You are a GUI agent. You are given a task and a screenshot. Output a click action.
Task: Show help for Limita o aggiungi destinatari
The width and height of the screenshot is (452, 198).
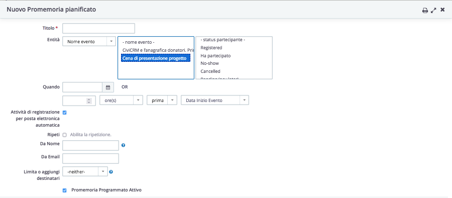111,172
